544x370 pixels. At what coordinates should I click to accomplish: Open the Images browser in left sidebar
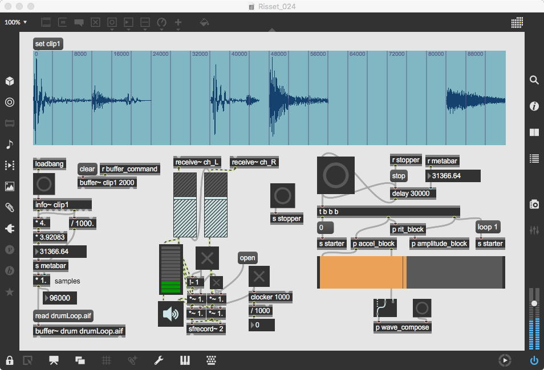pos(10,186)
